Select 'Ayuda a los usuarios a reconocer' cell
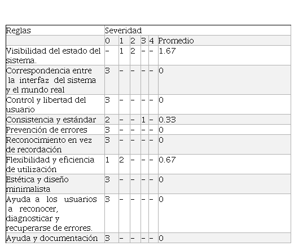Screen dimensions: 294x246 click(x=55, y=213)
